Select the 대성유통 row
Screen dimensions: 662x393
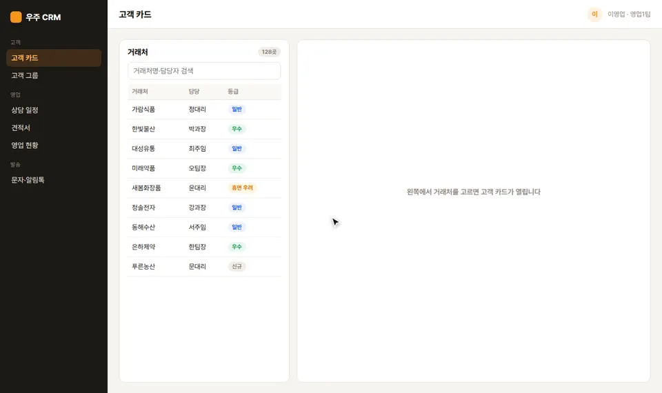[204, 149]
